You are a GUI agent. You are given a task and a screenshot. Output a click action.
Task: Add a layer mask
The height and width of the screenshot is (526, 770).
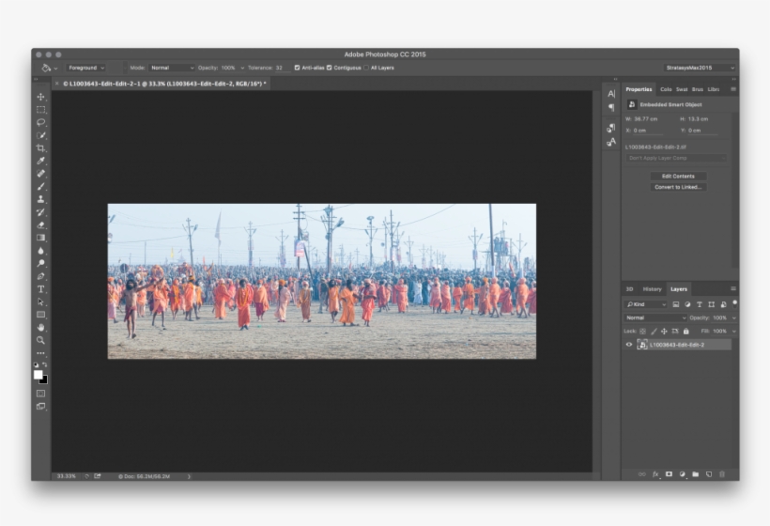[669, 474]
